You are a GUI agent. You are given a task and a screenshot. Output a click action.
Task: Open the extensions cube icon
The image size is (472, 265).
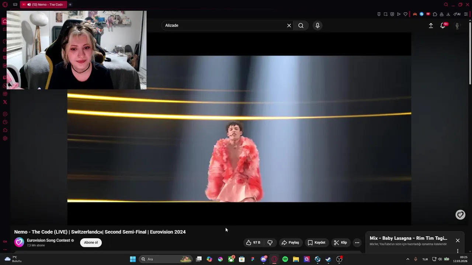click(x=435, y=14)
